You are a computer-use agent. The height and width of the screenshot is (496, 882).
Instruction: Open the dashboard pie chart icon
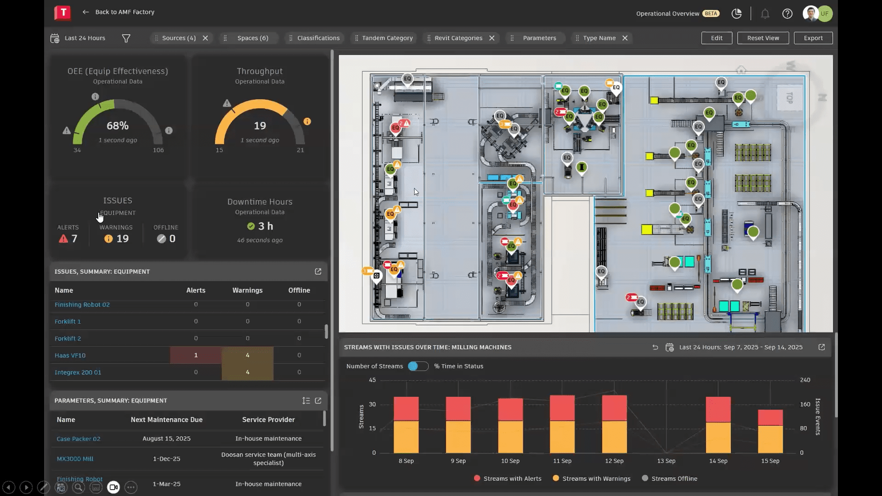pos(736,14)
